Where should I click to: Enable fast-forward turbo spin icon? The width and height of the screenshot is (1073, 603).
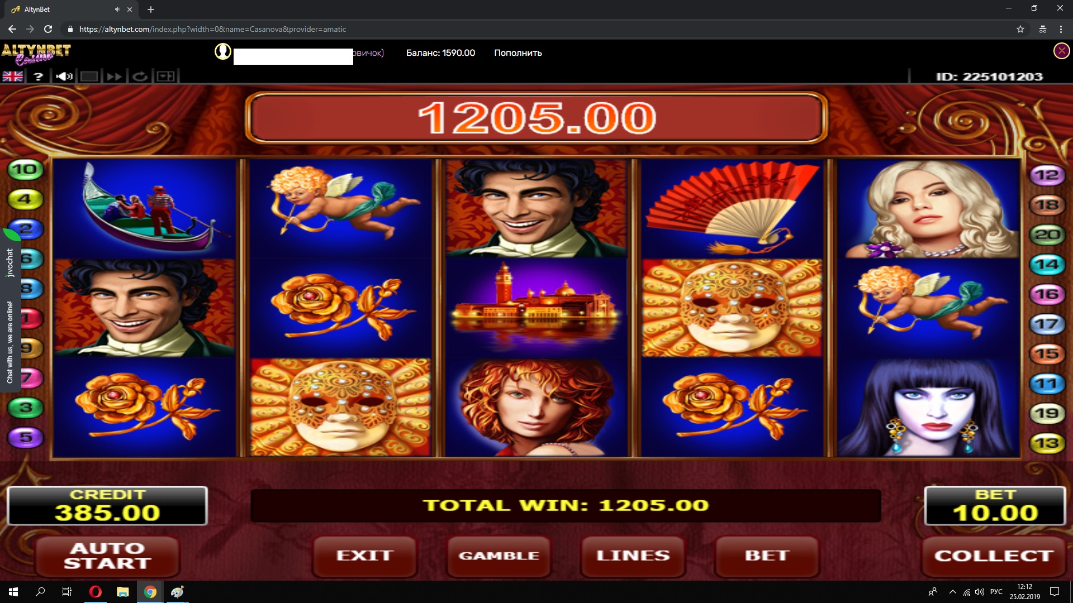pos(114,76)
